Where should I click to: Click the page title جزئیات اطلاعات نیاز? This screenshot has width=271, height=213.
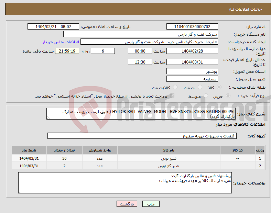[x=246, y=9]
